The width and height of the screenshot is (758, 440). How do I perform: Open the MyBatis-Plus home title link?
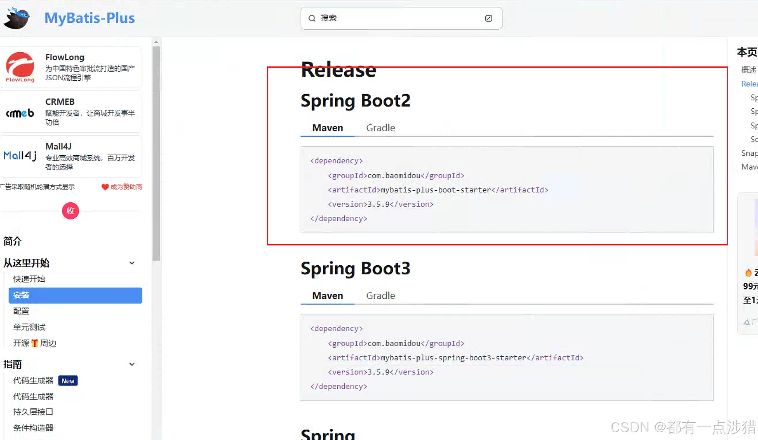pos(90,18)
